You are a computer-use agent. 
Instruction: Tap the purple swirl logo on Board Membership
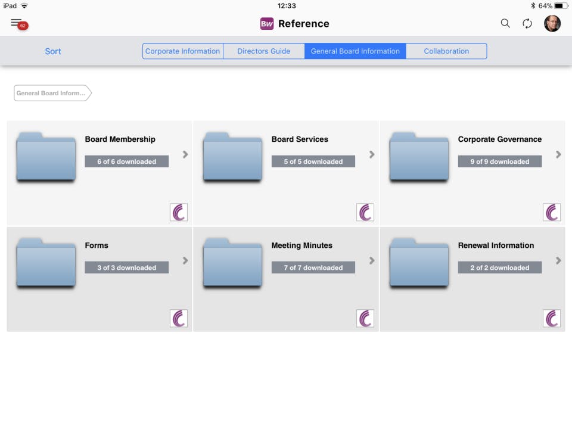coord(179,212)
